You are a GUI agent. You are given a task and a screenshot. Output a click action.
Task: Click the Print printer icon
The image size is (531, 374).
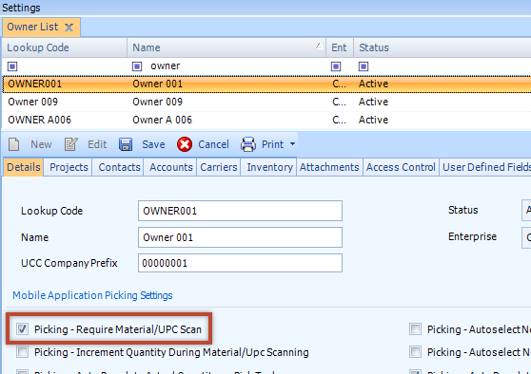click(x=248, y=144)
